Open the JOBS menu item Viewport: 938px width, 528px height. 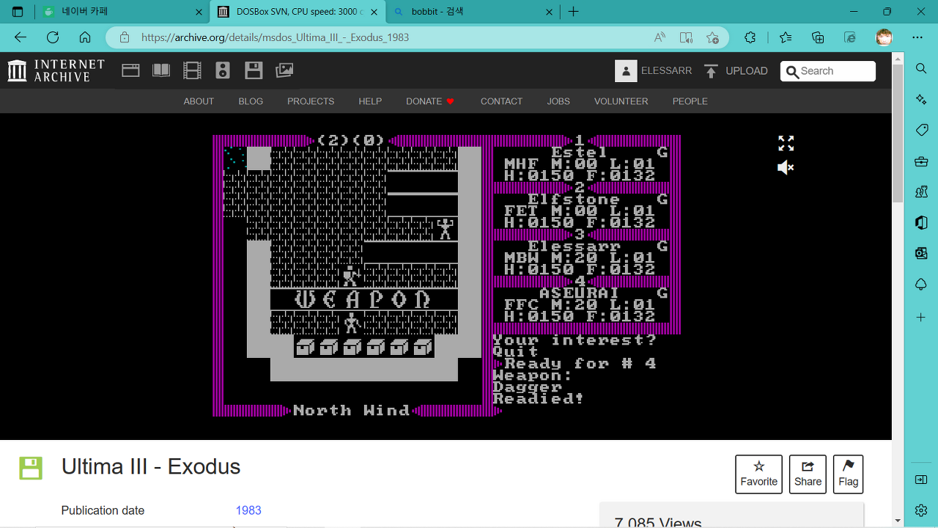tap(558, 101)
